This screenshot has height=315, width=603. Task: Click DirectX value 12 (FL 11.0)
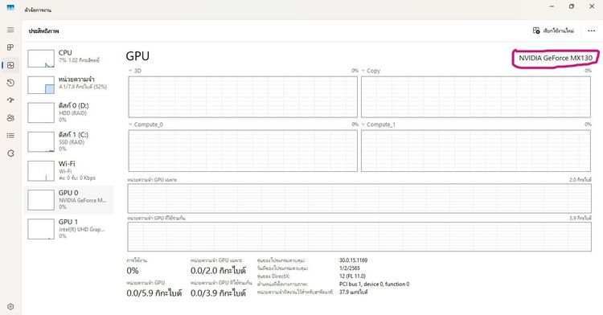pyautogui.click(x=352, y=276)
